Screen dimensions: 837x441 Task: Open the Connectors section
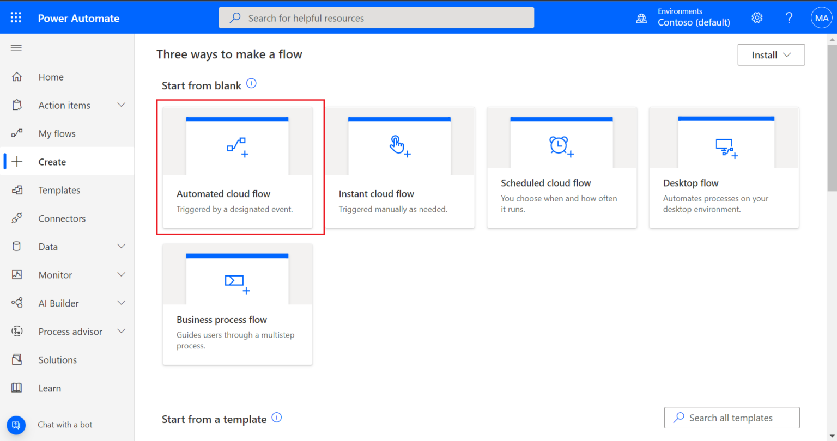[62, 218]
